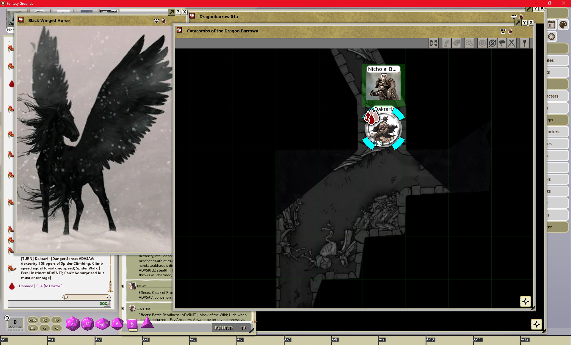
Task: Click the flag icon on the map toolbar
Action: pyautogui.click(x=502, y=43)
